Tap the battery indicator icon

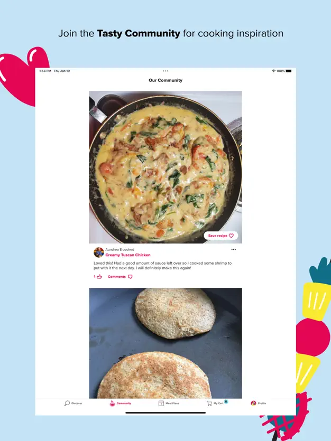289,71
